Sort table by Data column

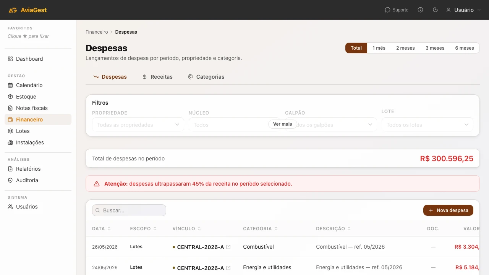[101, 229]
